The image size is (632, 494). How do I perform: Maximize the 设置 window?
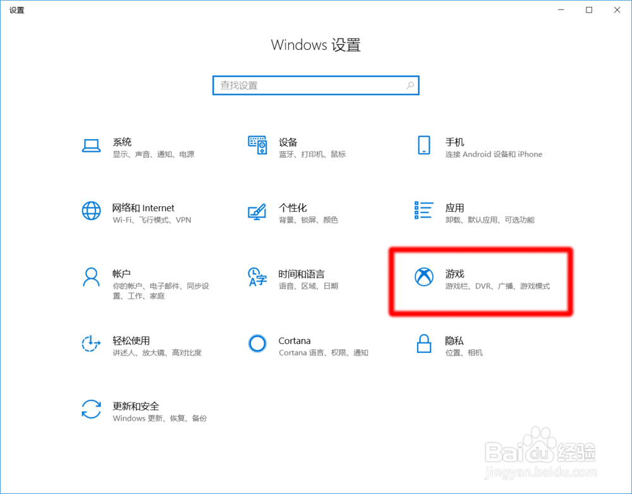pyautogui.click(x=589, y=10)
